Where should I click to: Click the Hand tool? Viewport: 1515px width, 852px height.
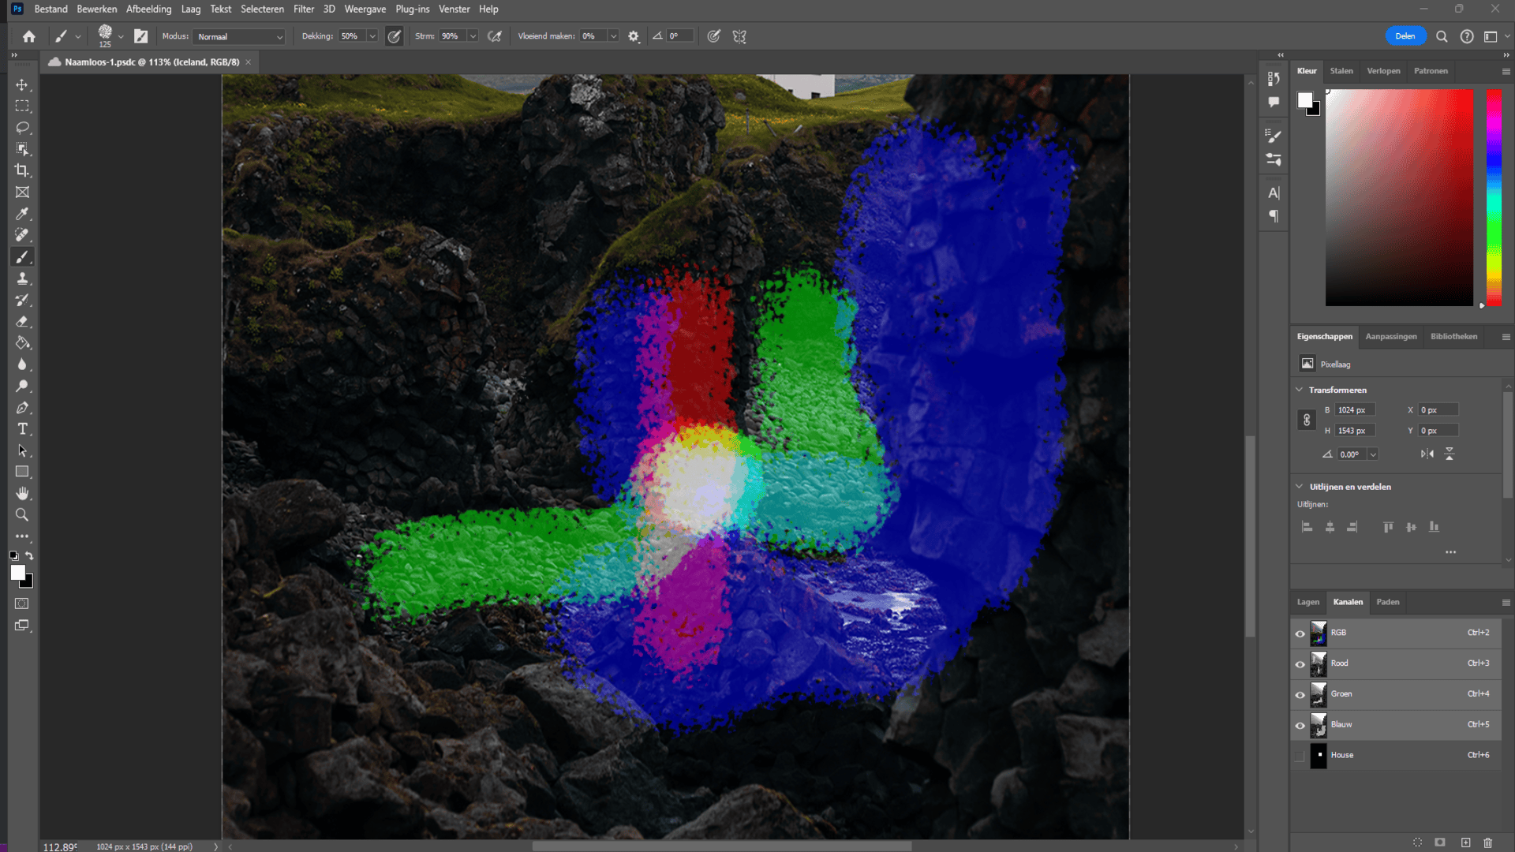[x=22, y=493]
